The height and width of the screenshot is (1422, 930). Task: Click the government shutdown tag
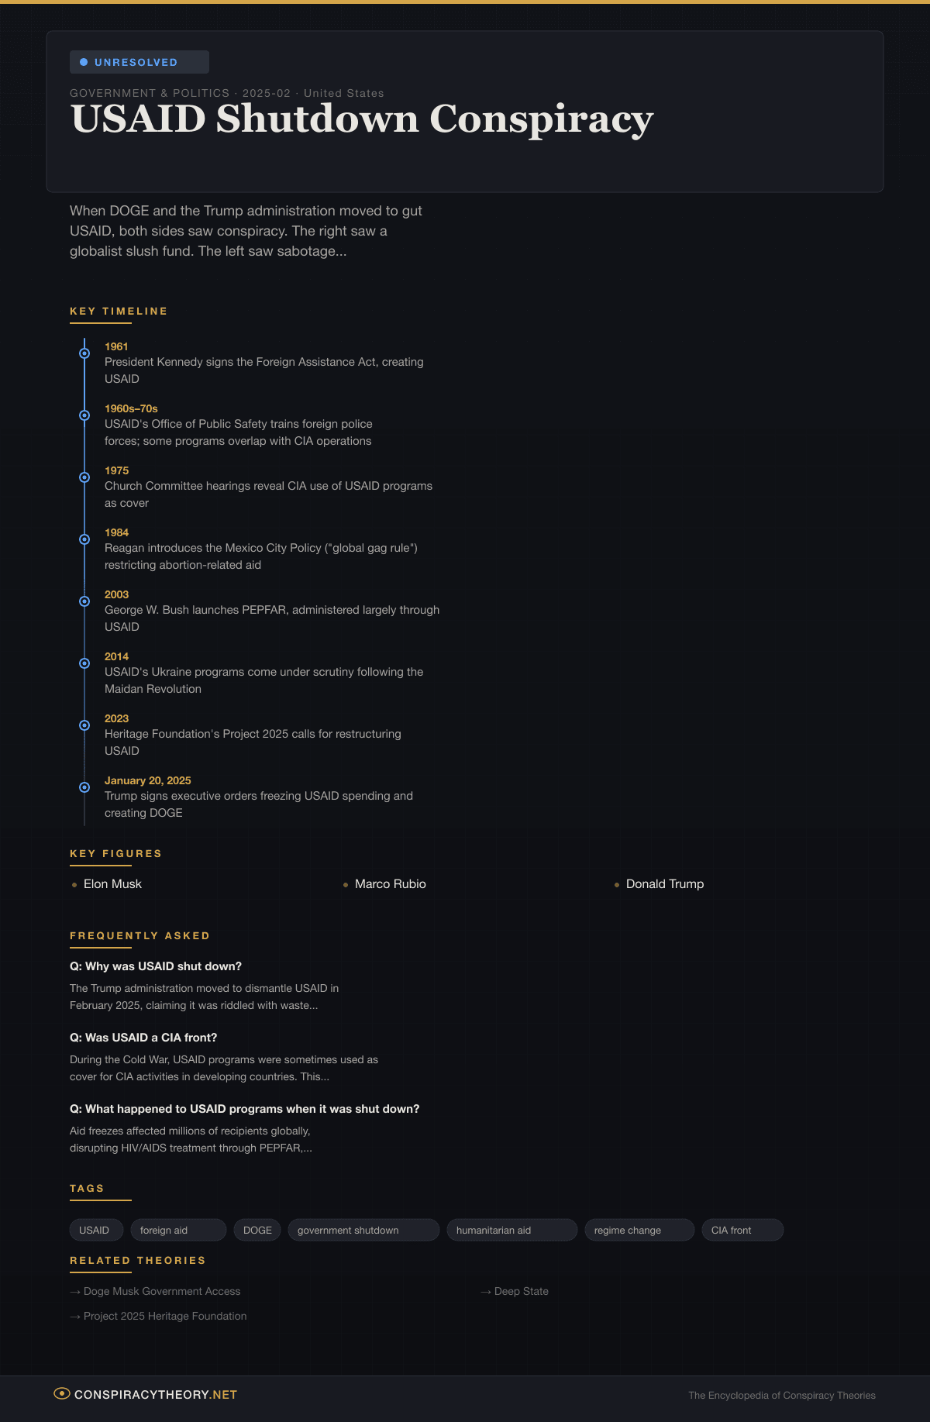click(363, 1230)
